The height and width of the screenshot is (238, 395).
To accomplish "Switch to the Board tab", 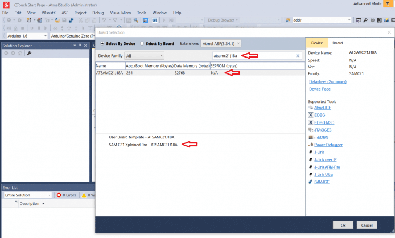I will click(338, 43).
